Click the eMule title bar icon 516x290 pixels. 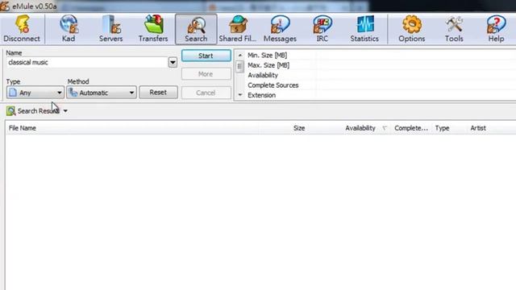click(x=5, y=6)
